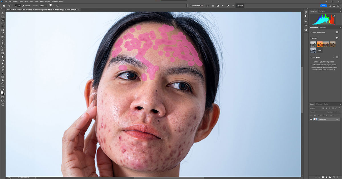Open the Opacity dropdown in the options bar
Image resolution: width=342 pixels, height=179 pixels.
[x=46, y=5]
